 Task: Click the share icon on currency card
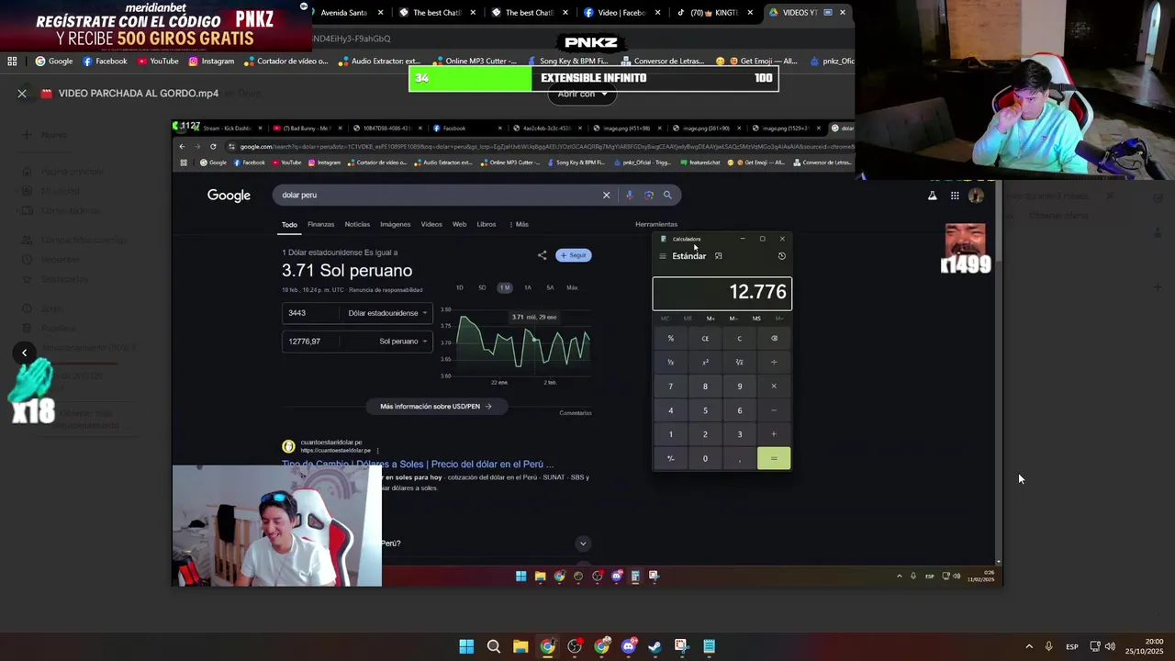[542, 255]
